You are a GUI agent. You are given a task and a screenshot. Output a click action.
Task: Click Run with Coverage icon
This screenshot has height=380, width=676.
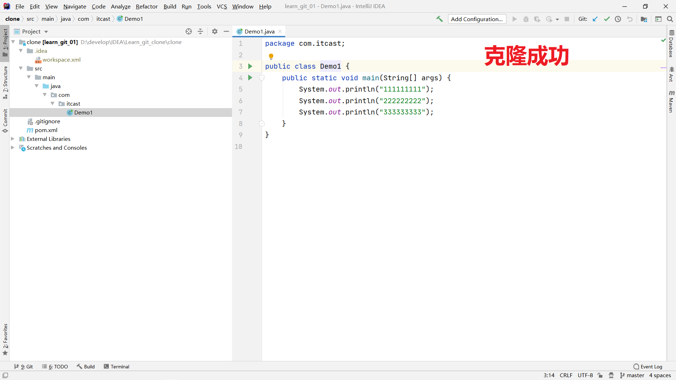[x=537, y=19]
